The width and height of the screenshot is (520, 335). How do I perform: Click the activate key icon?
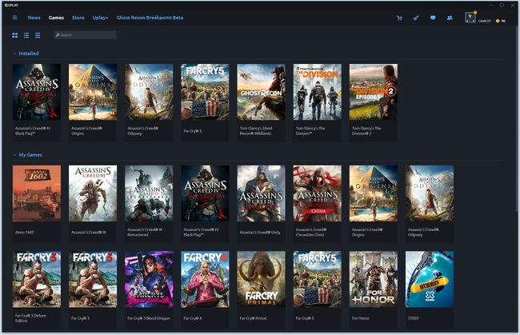[x=416, y=18]
